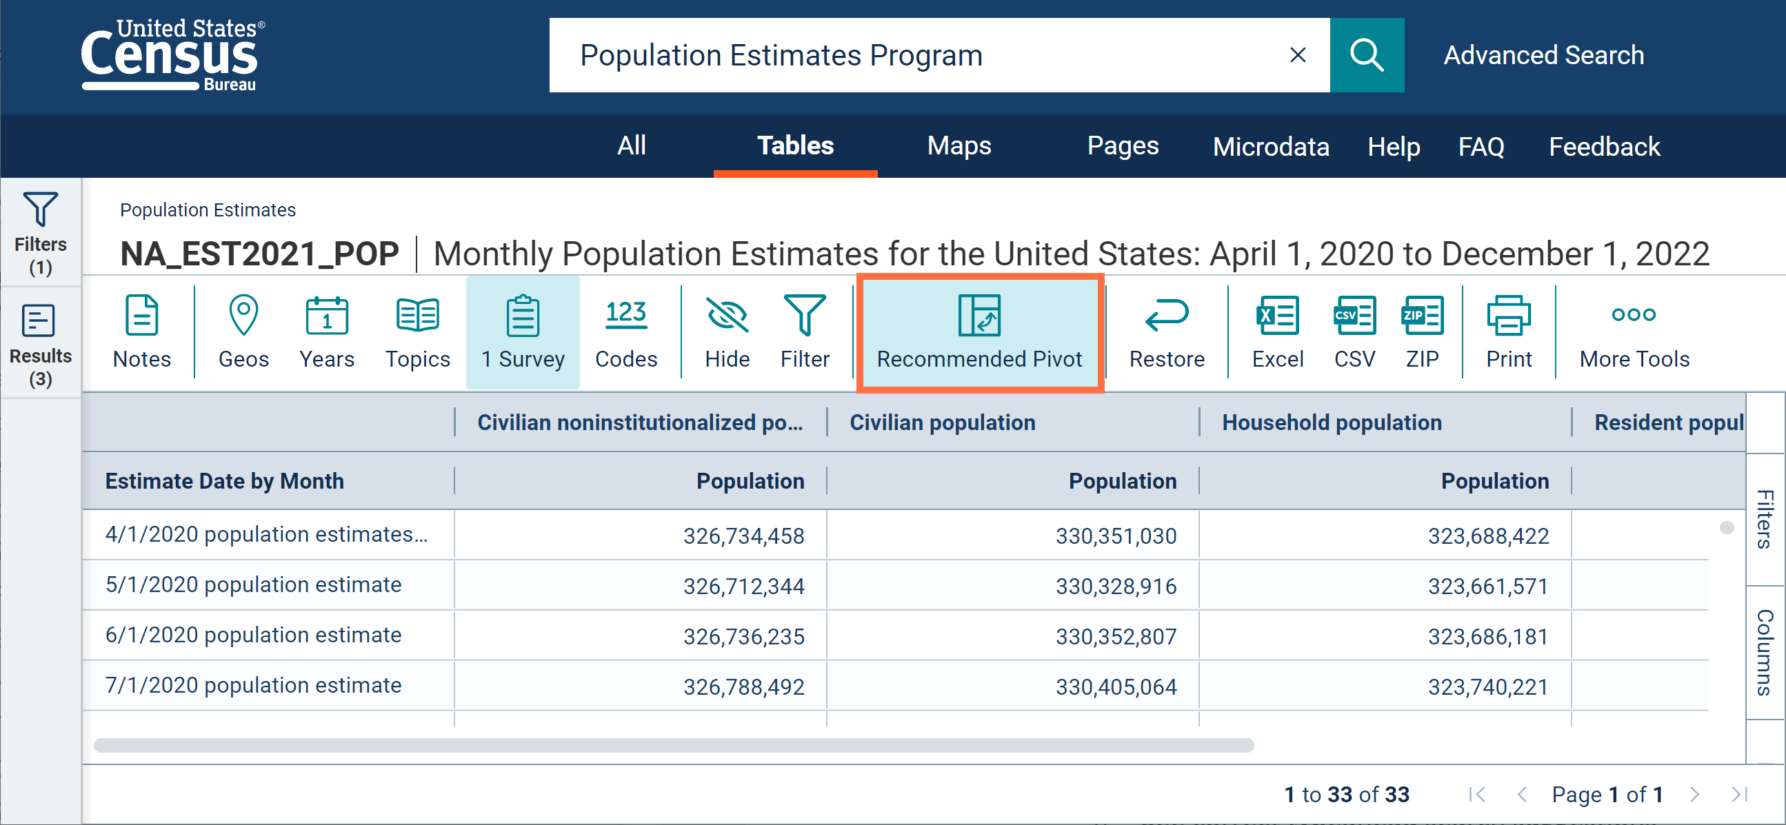Open the Topics tool
This screenshot has height=825, width=1786.
tap(417, 332)
